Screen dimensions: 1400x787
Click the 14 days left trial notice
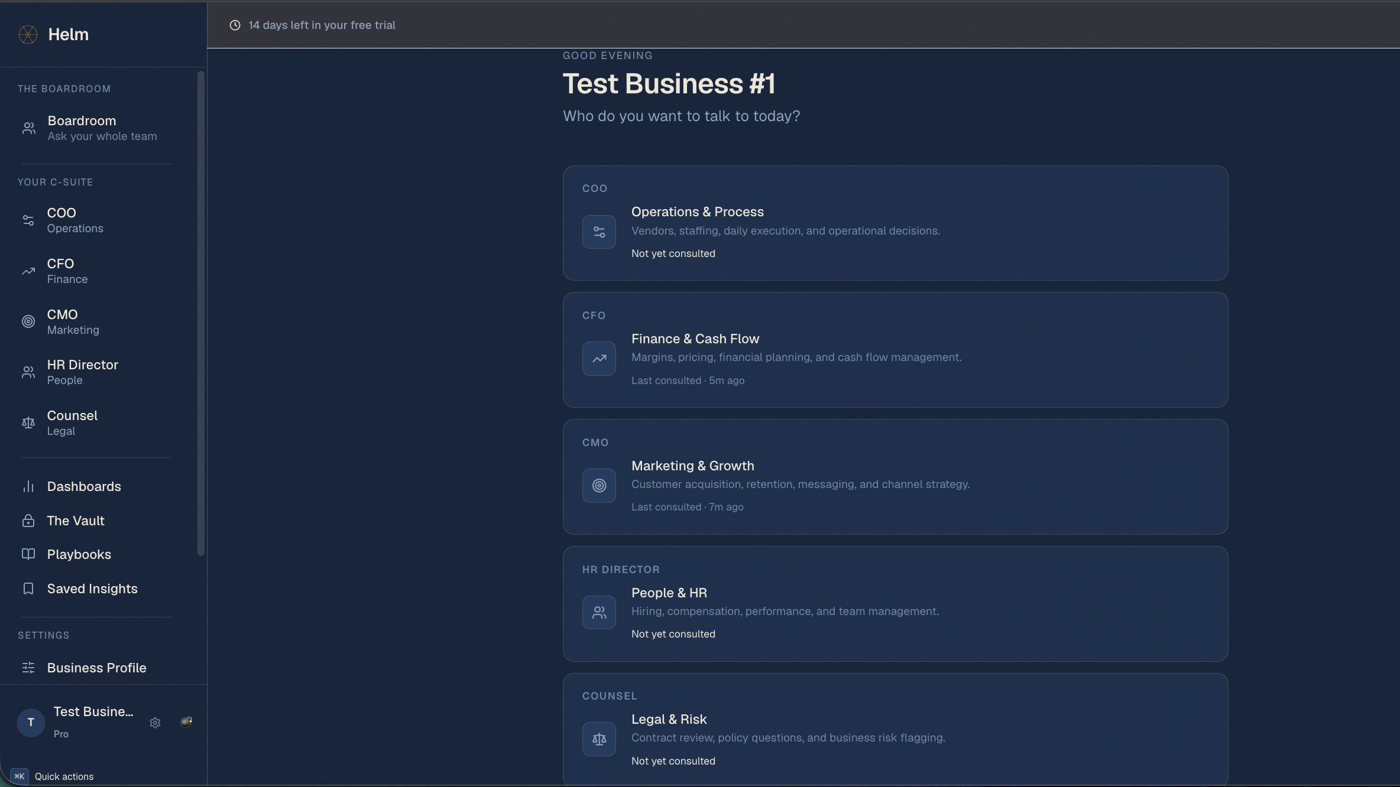(x=322, y=25)
